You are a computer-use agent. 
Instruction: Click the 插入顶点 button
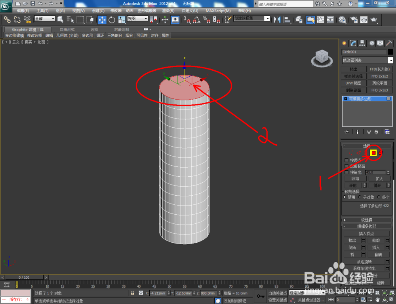pos(366,233)
